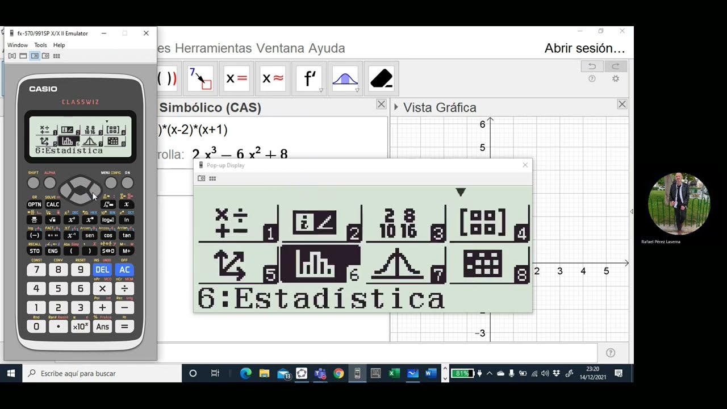Click first emulator toolbar layout icon

point(12,56)
